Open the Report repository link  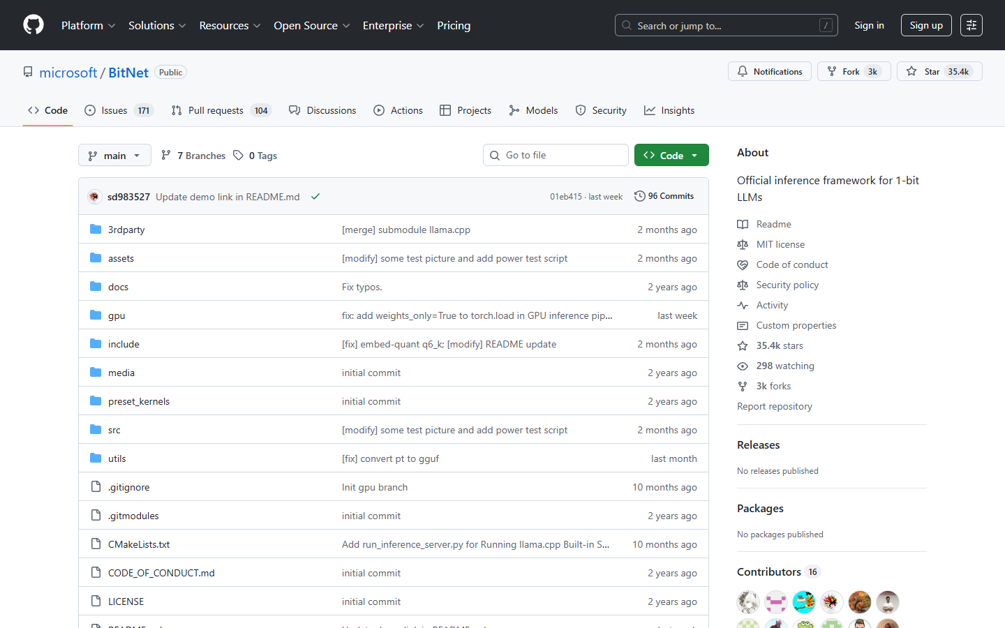click(775, 406)
